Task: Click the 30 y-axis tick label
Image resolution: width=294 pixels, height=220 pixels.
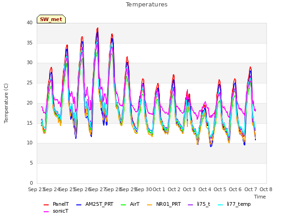Action: 29,63
